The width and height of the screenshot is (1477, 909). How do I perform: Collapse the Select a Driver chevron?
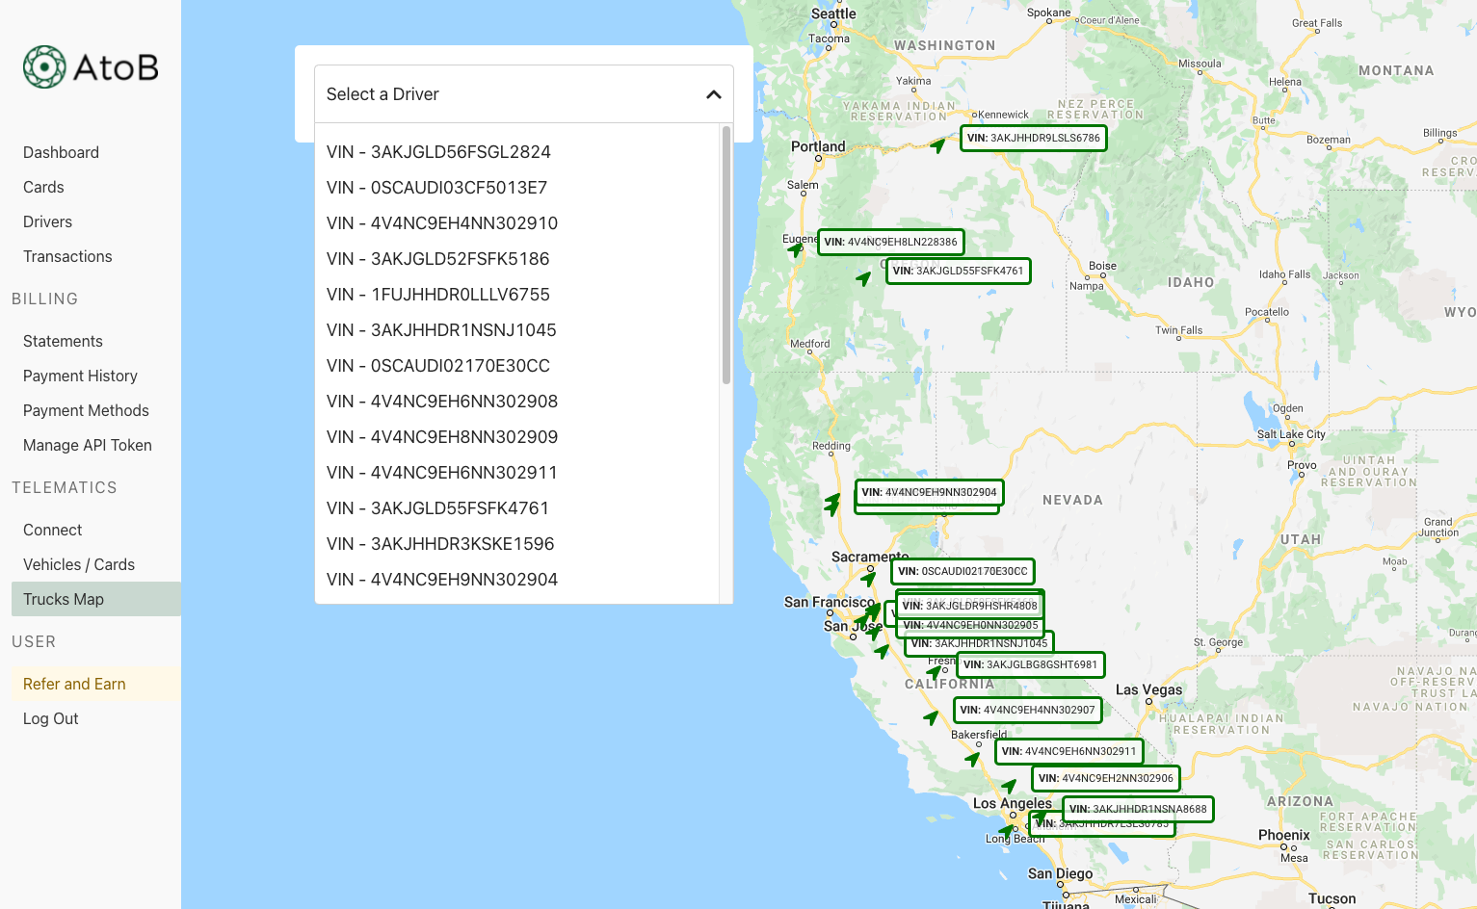coord(714,94)
